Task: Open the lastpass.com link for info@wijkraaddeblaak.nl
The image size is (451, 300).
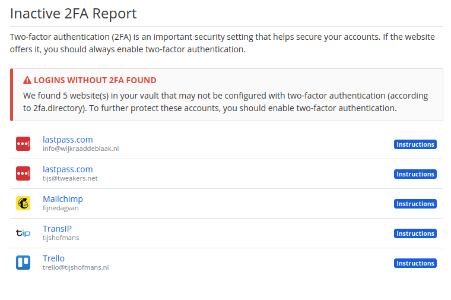Action: point(68,140)
